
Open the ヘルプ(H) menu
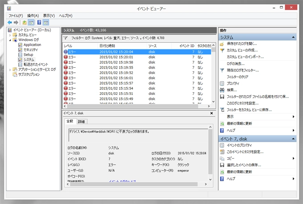pos(66,16)
